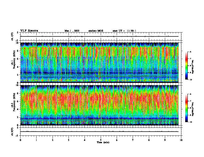
Task: Click the "-8" label on ch.1 color scale
Action: point(190,66)
